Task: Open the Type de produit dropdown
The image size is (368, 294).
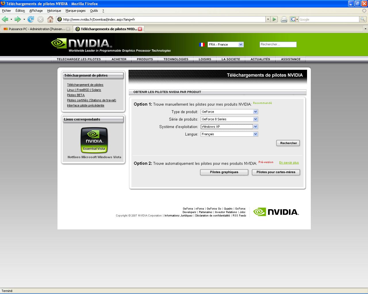Action: coord(229,112)
